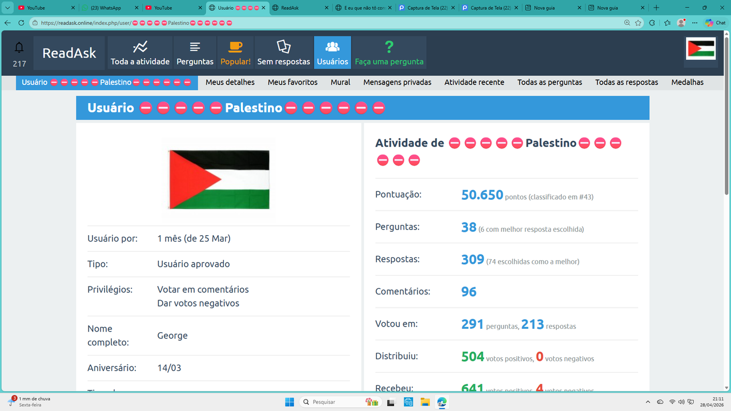Click the Usuário aprovado type value
731x411 pixels.
coord(194,264)
